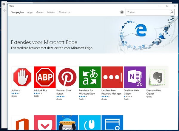Click the Gratis label under Adblock Plus

coord(36,96)
